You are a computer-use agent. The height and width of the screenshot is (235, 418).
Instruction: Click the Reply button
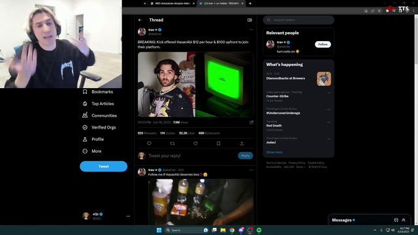(246, 155)
